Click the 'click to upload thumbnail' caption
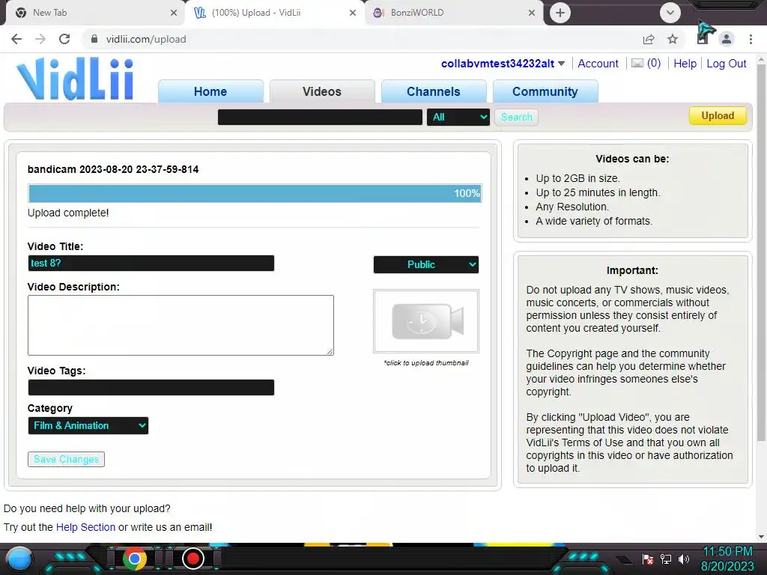This screenshot has height=575, width=767. tap(426, 363)
